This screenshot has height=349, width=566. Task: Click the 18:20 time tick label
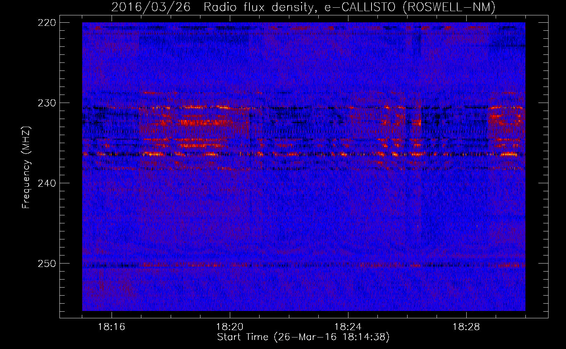click(230, 327)
